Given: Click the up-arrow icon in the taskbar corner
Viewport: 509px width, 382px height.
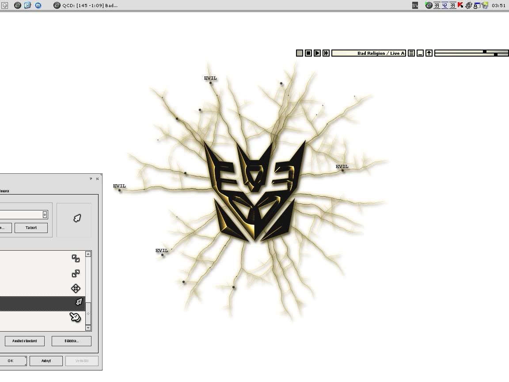Looking at the screenshot, I should [4, 5].
